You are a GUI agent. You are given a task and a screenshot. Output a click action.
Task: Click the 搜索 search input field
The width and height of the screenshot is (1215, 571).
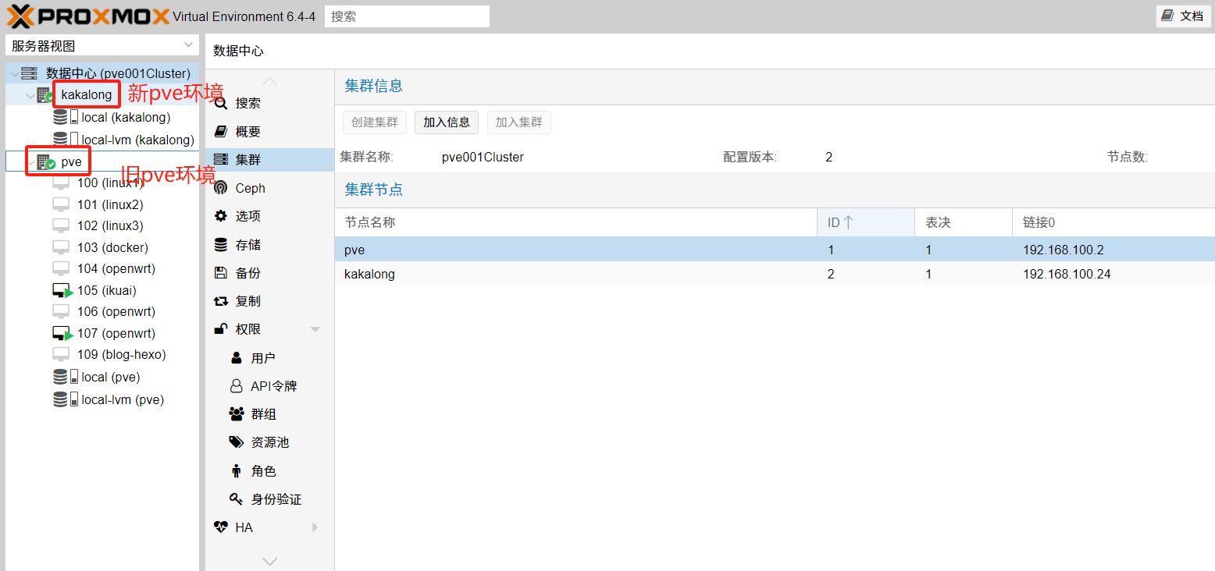point(407,16)
